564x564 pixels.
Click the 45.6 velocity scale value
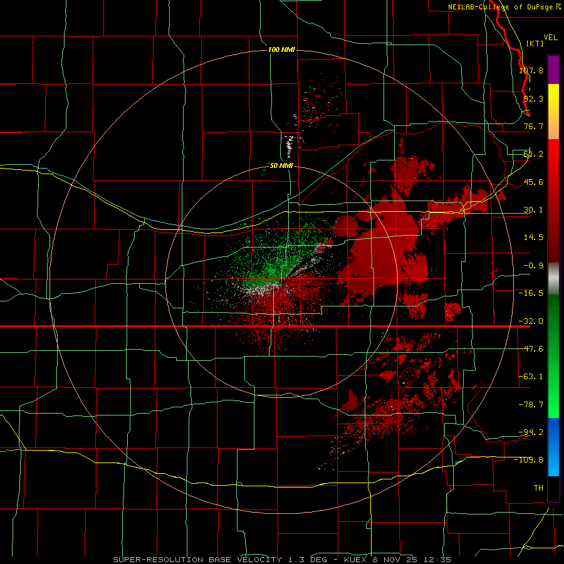coord(533,182)
